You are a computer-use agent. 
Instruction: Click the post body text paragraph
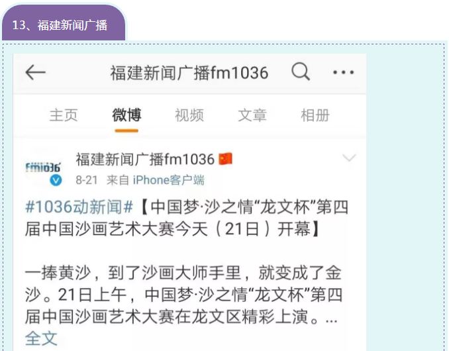click(x=183, y=295)
